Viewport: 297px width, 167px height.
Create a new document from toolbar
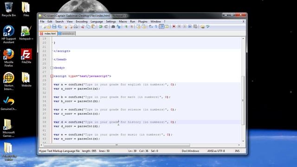click(44, 27)
